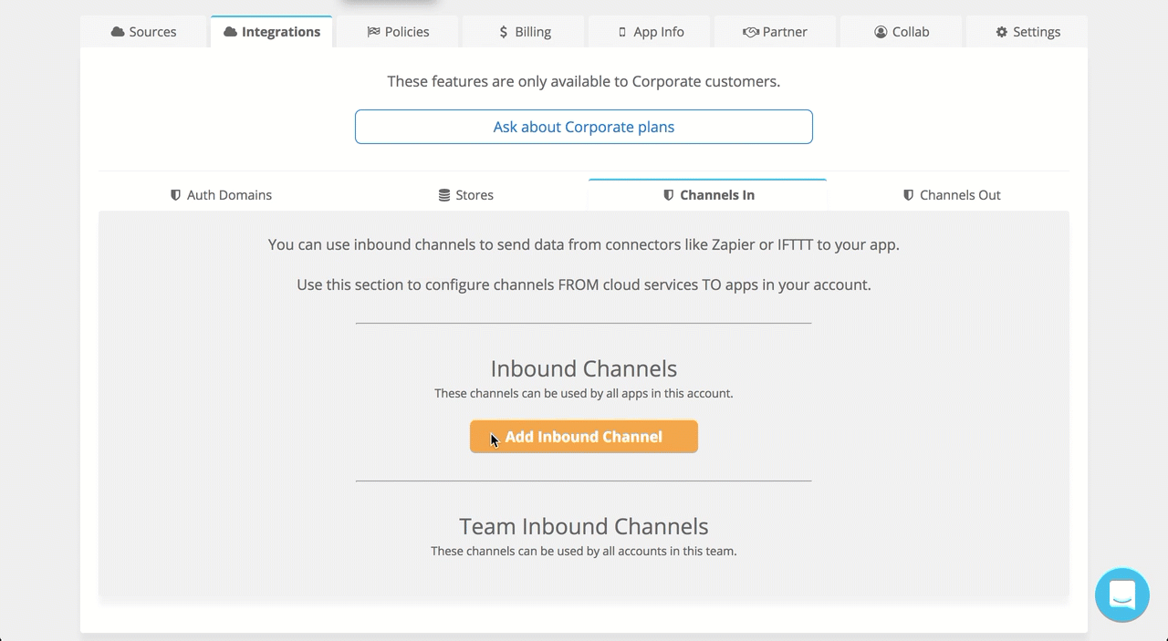Switch to the Collab tab label
The image size is (1168, 641).
910,32
